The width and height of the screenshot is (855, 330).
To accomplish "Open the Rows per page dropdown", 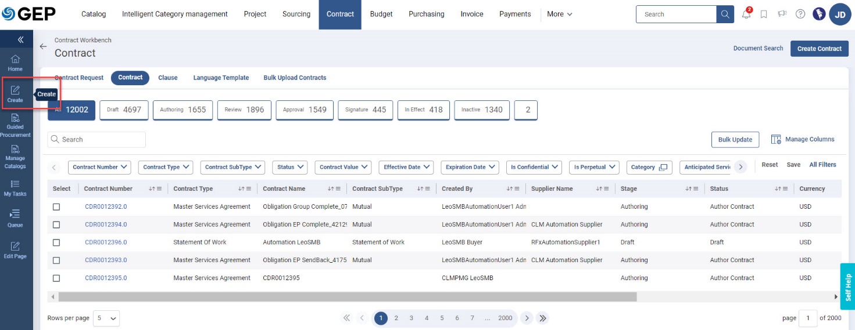I will point(106,318).
